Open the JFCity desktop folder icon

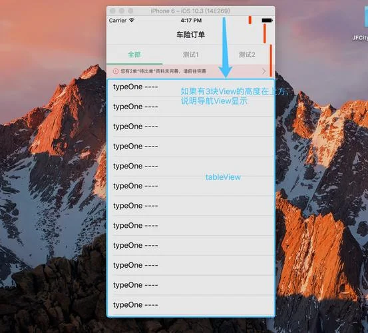click(x=365, y=17)
